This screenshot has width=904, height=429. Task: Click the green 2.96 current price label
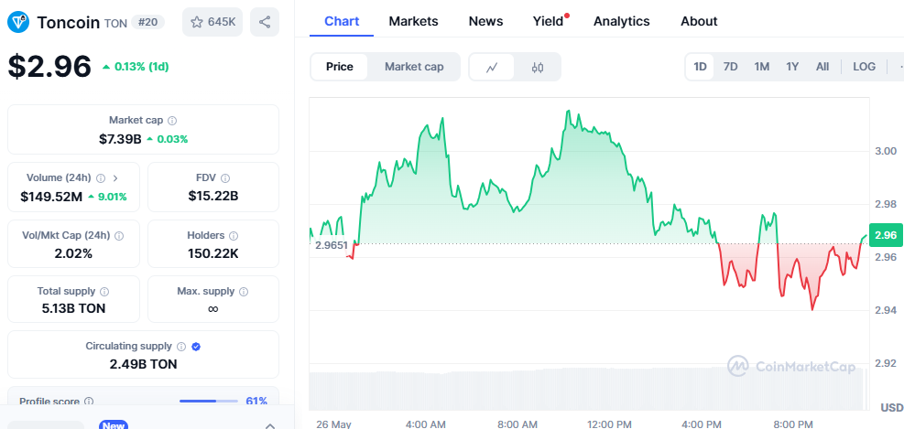pos(886,235)
